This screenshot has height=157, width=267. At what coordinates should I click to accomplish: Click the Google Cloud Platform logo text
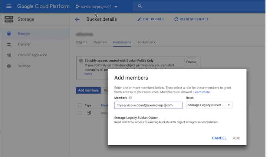click(x=43, y=6)
